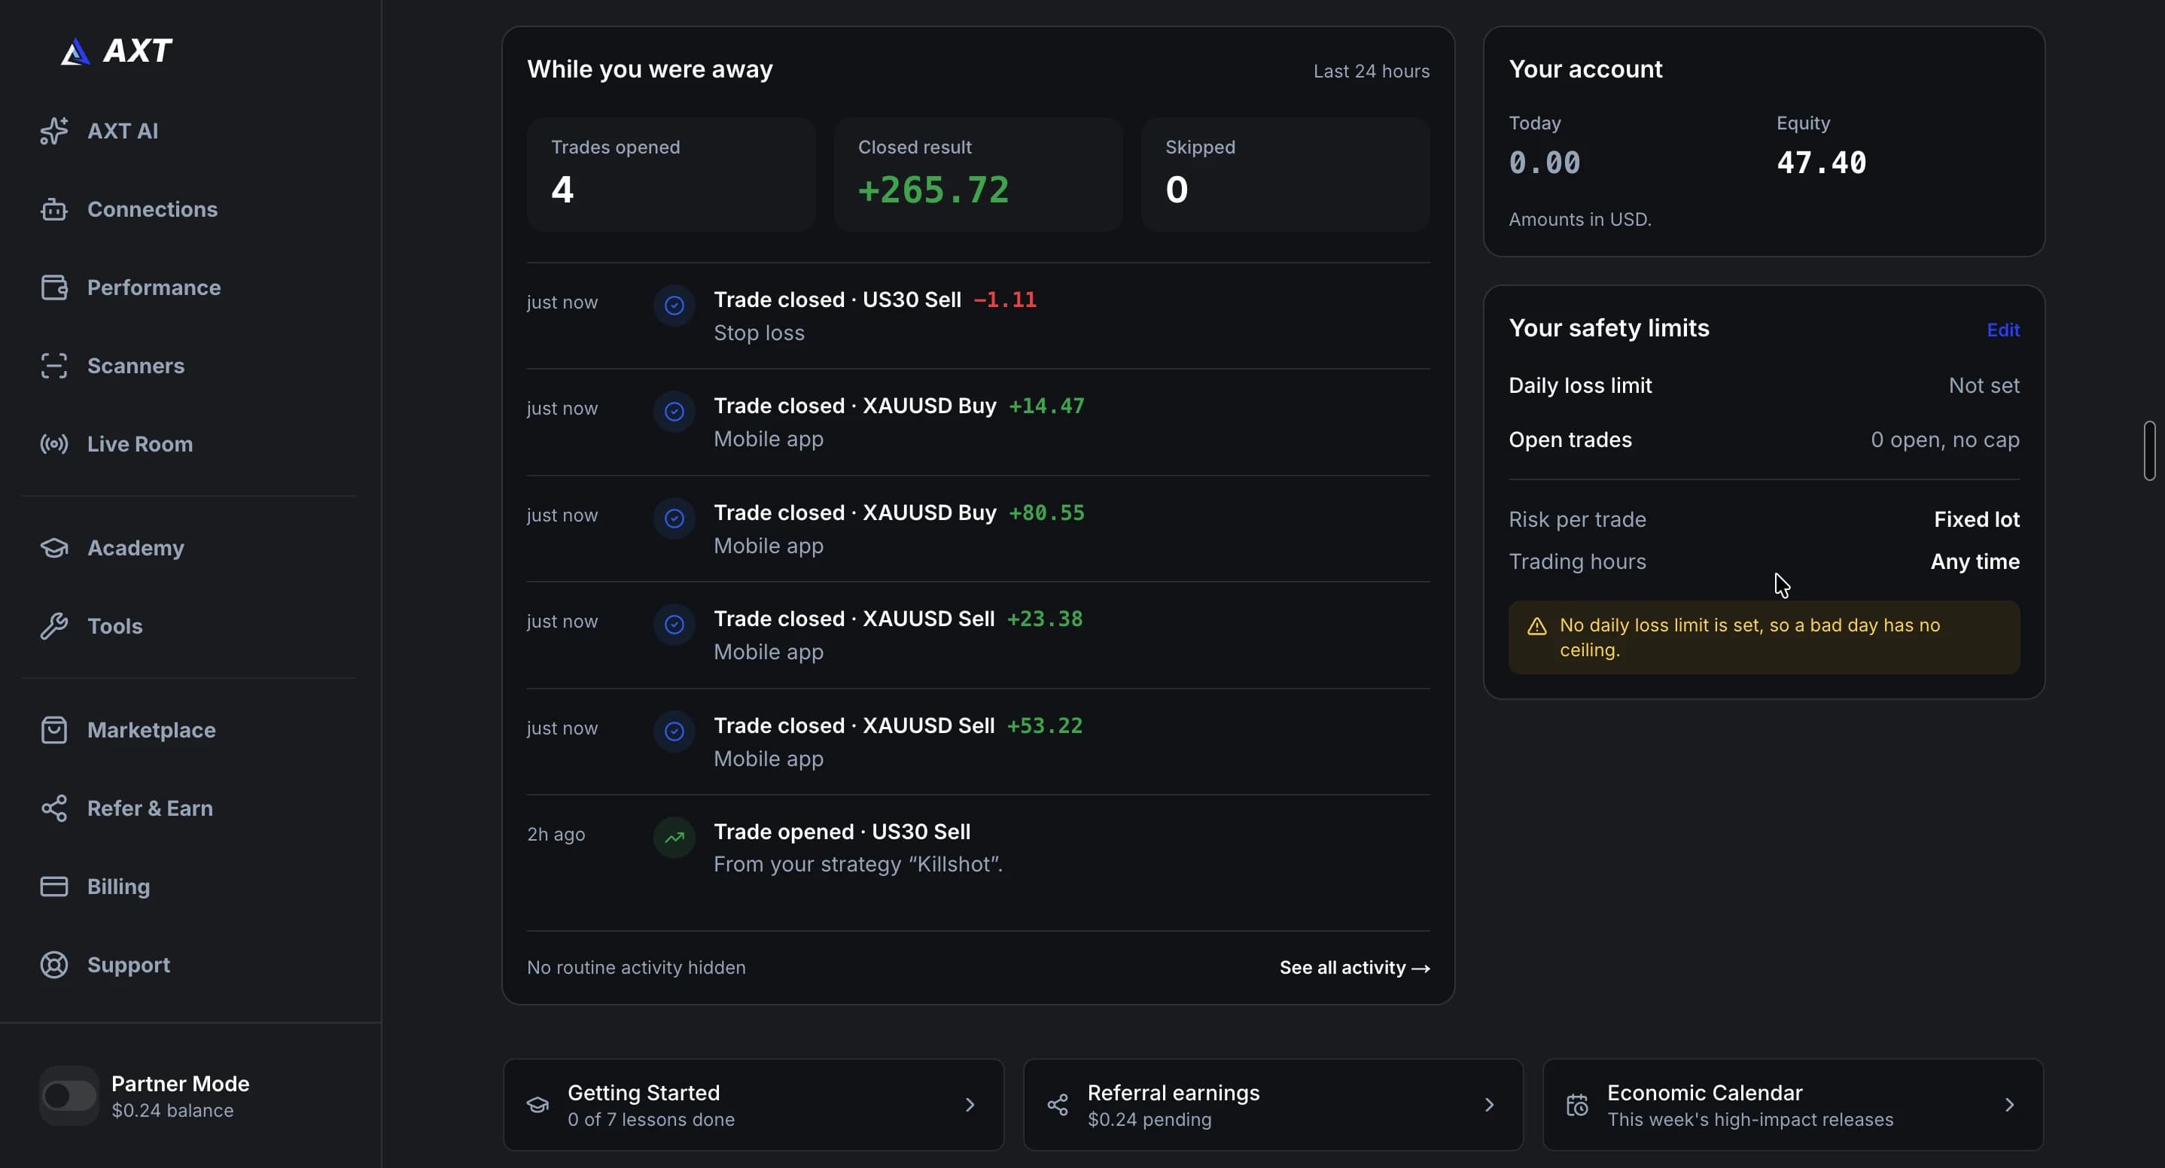Click the check icon for US30 Sell −1.11
This screenshot has width=2165, height=1168.
point(674,305)
